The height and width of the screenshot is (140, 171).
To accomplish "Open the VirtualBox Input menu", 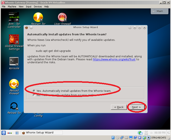I will (28, 7).
